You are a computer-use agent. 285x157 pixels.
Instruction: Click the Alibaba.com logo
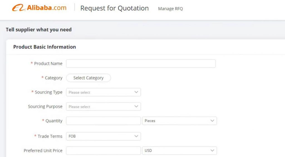39,8
